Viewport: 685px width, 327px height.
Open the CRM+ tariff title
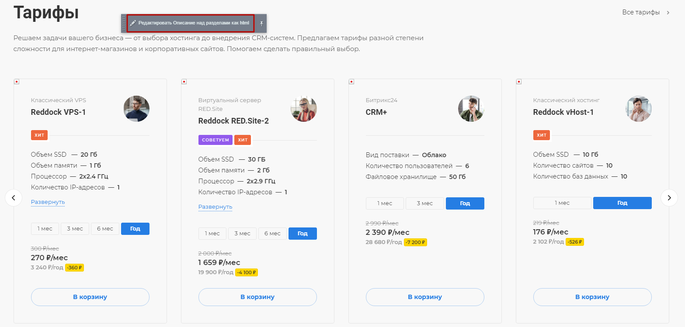[x=376, y=112]
